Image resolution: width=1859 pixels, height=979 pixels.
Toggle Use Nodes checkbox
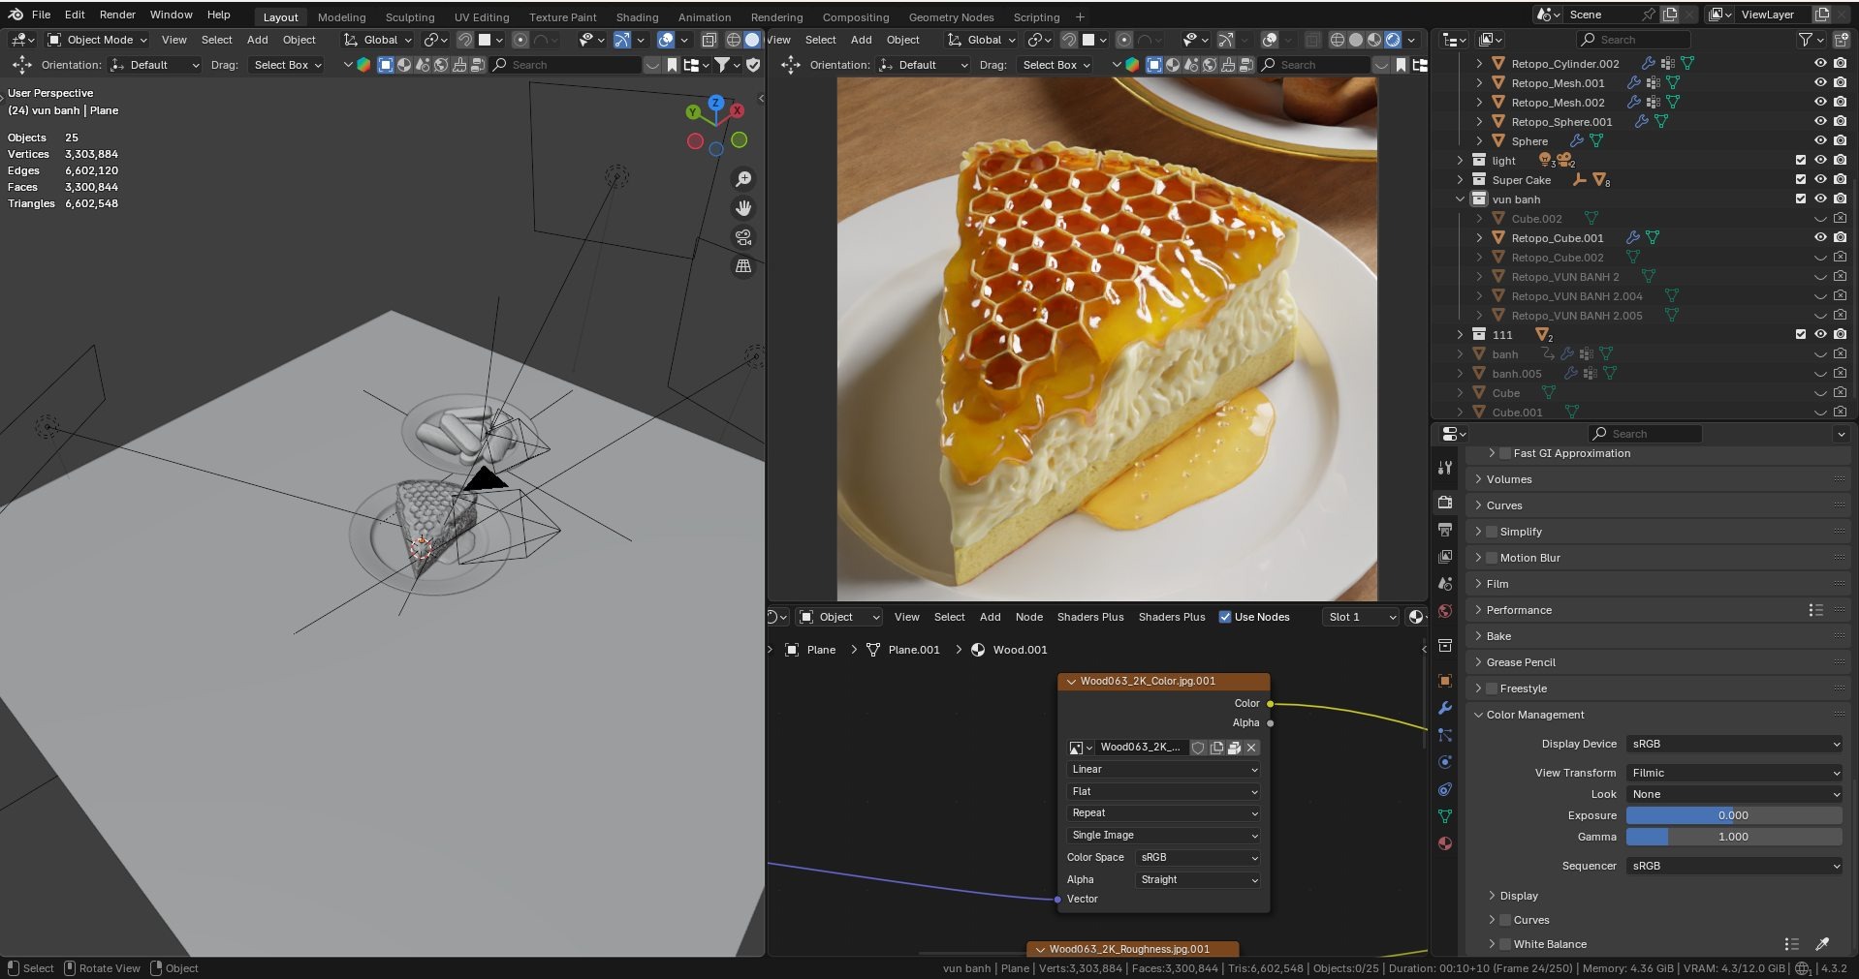1225,617
